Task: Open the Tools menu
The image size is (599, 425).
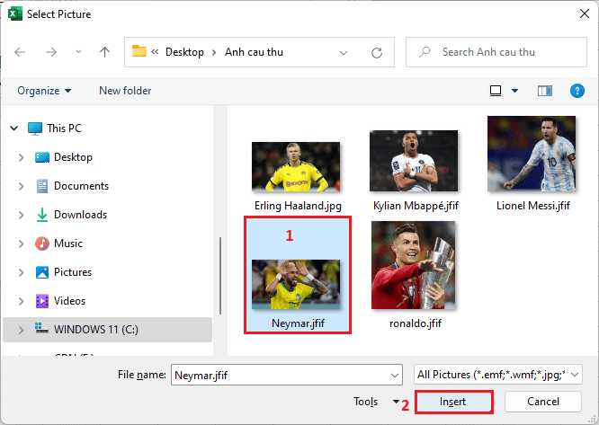Action: tap(376, 402)
